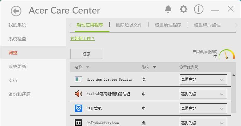Sort by 影响 using its arrow
The image size is (241, 126).
pyautogui.click(x=155, y=67)
